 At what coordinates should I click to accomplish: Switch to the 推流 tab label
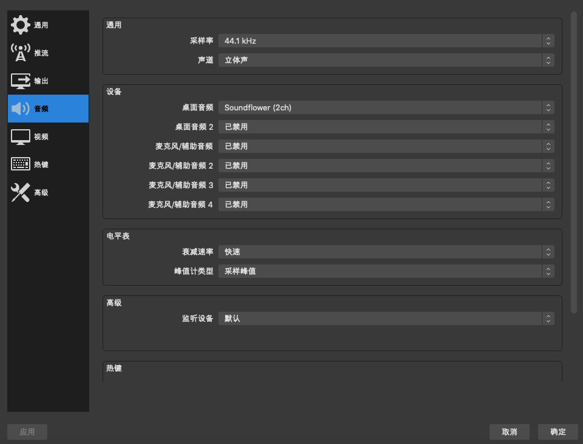point(41,53)
